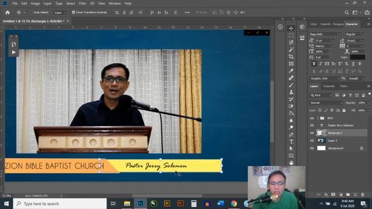372x209 pixels.
Task: Open the Auto-Select Layer dropdown
Action: [60, 13]
